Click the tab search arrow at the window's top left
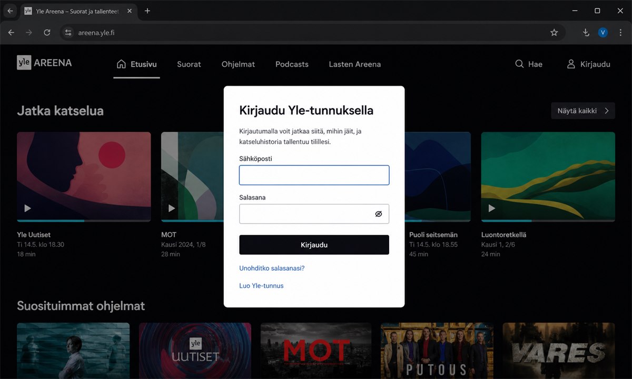 [x=10, y=11]
